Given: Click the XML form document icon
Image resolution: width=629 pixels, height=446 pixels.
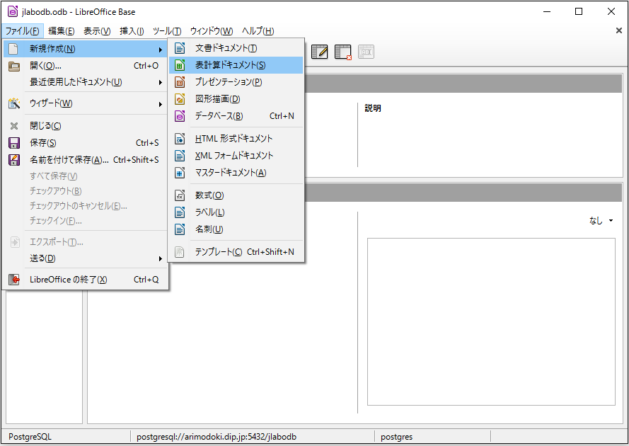Looking at the screenshot, I should point(180,155).
